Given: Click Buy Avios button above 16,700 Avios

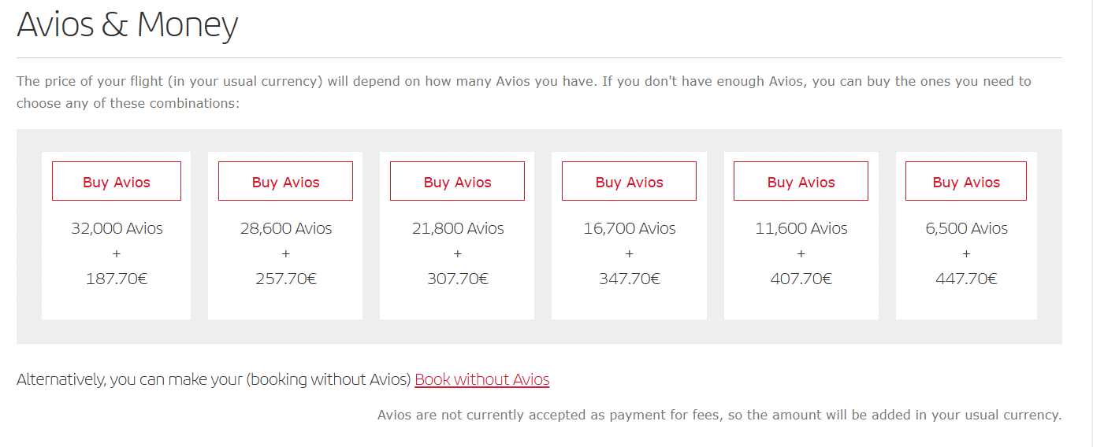Looking at the screenshot, I should (629, 181).
